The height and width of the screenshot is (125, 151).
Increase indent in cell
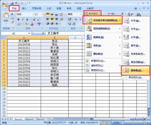tap(52, 24)
